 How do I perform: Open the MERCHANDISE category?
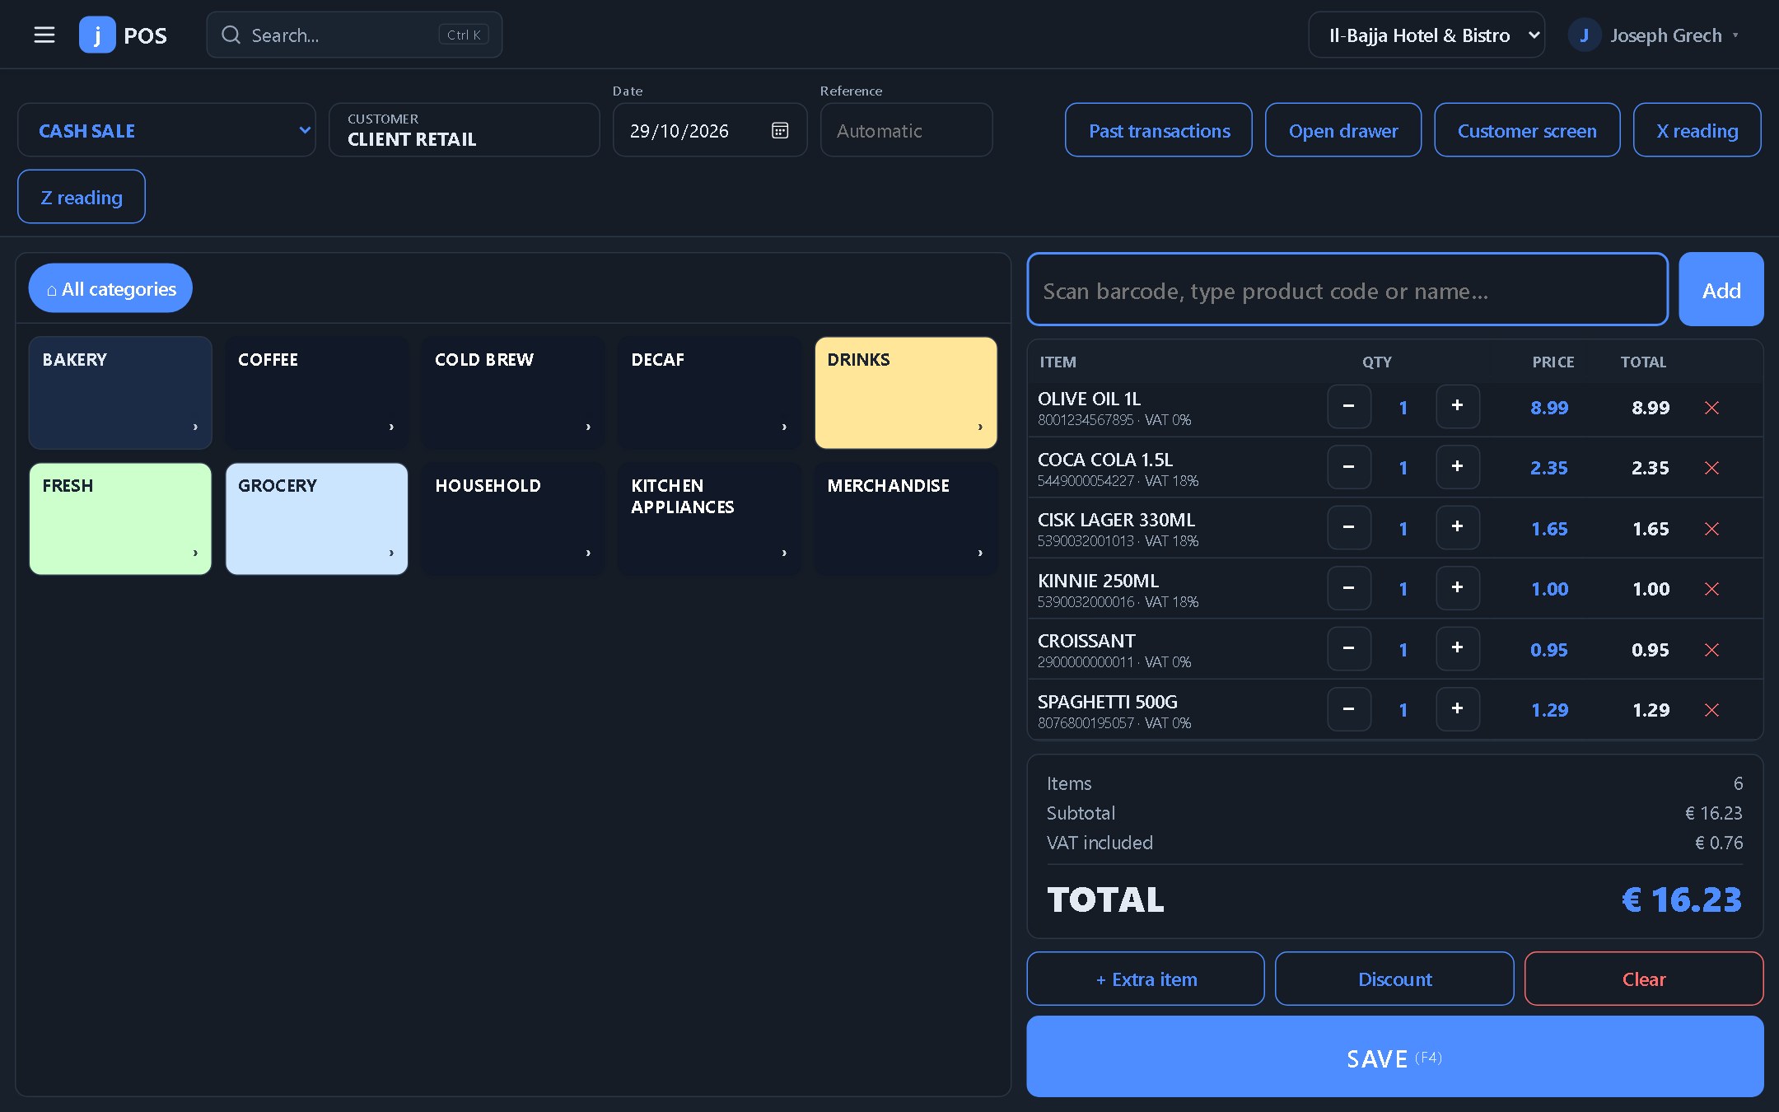pyautogui.click(x=906, y=519)
